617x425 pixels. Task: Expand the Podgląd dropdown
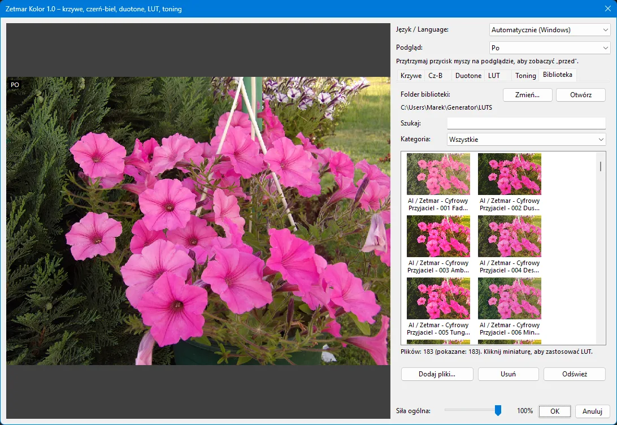tap(550, 48)
